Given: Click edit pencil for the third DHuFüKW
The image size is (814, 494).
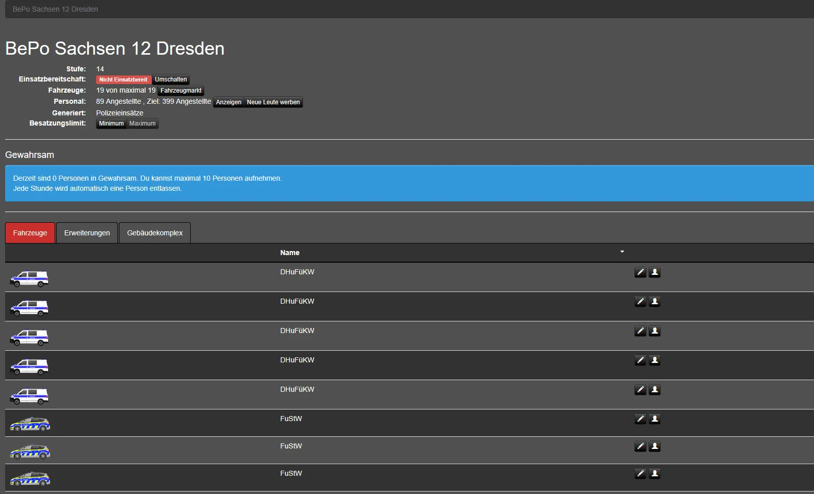Looking at the screenshot, I should [x=640, y=331].
